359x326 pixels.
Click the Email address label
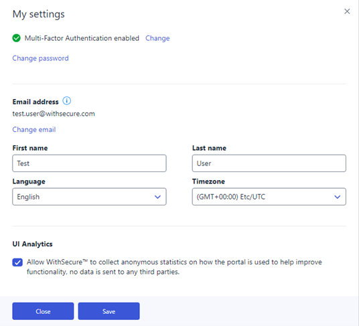click(35, 102)
